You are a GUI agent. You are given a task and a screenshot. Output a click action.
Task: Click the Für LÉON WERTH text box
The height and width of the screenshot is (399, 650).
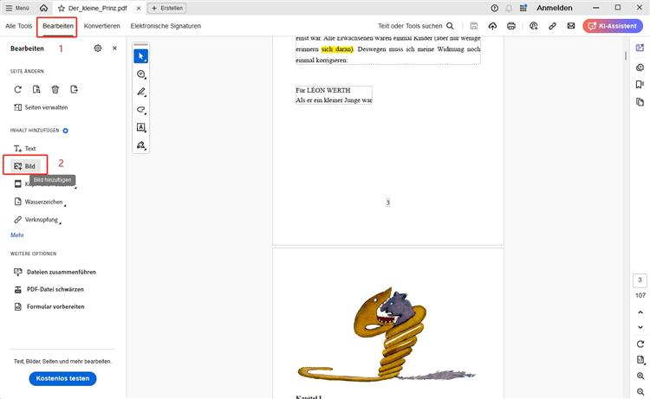coord(334,95)
